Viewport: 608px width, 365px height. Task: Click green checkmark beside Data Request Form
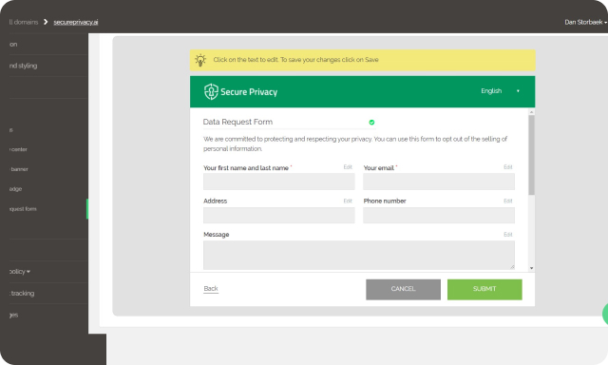pyautogui.click(x=371, y=123)
